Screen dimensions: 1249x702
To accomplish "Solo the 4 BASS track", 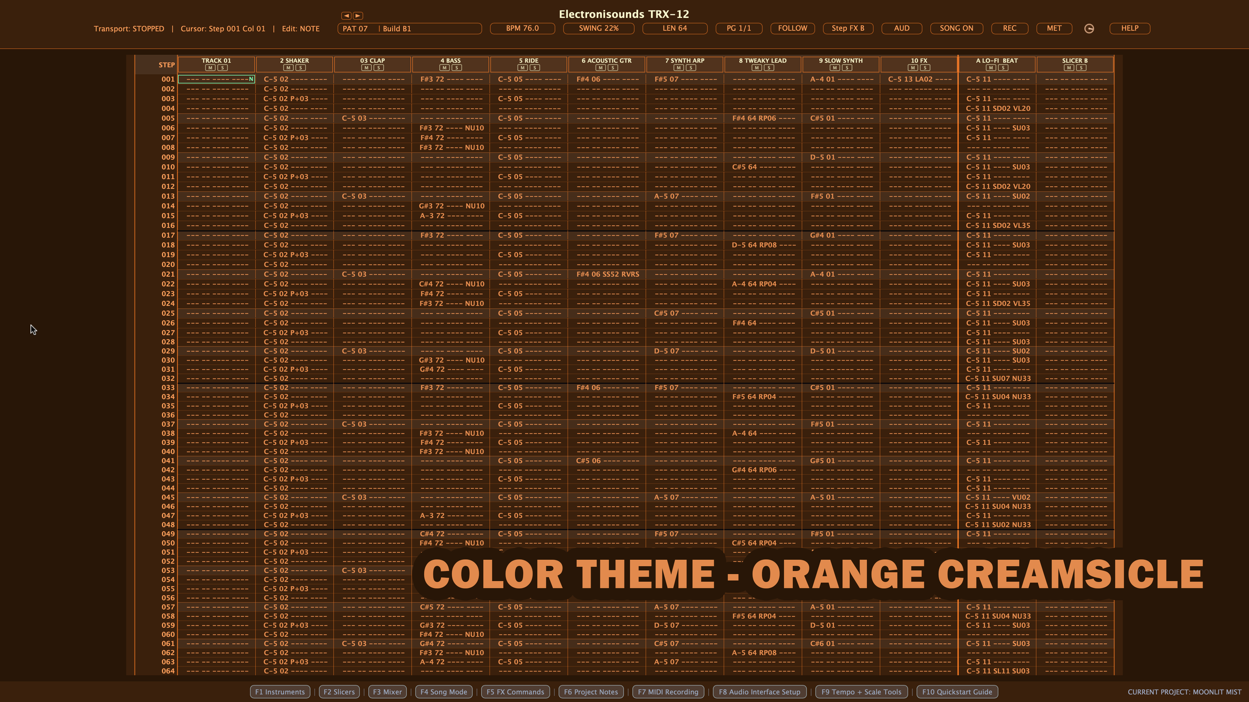I will pos(457,68).
